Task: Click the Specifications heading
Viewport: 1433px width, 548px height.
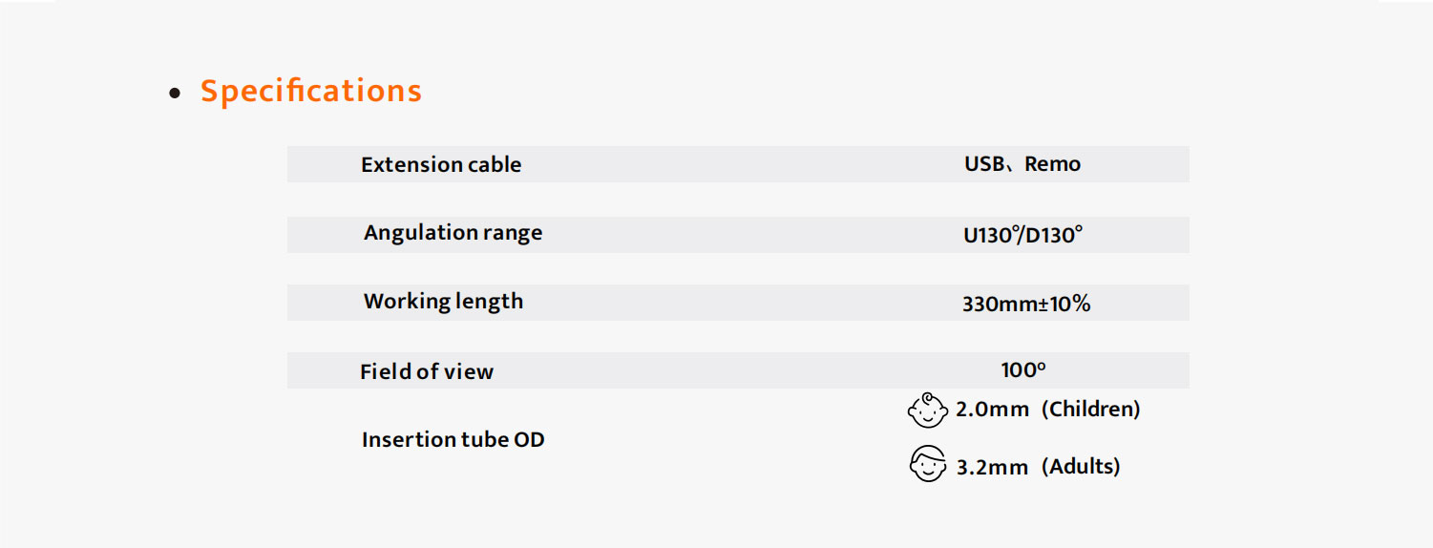Action: (311, 91)
